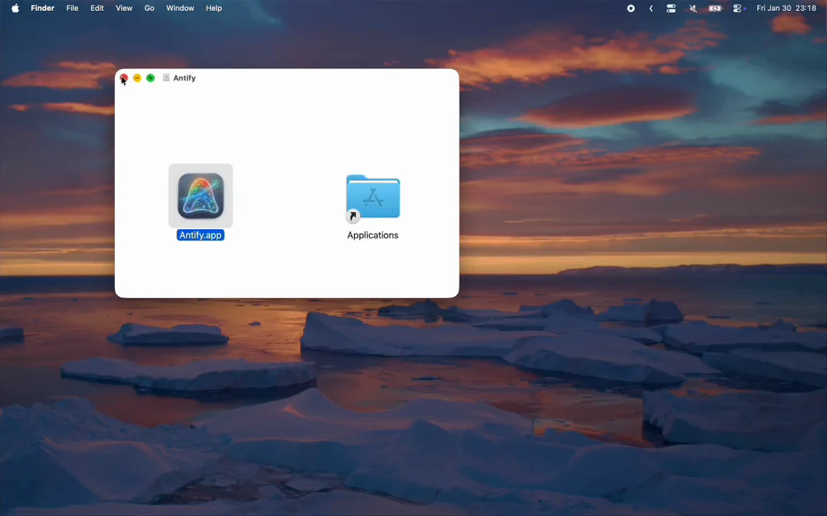Open the File menu
827x516 pixels.
[x=72, y=8]
